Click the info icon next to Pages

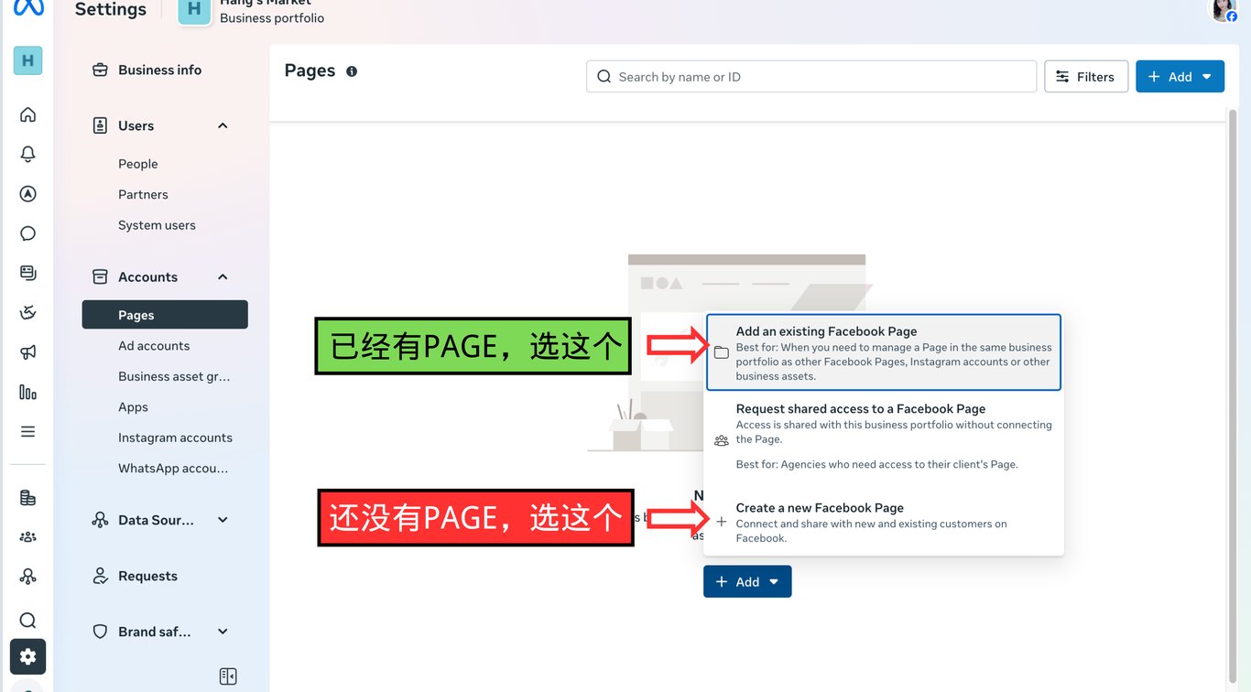tap(352, 71)
